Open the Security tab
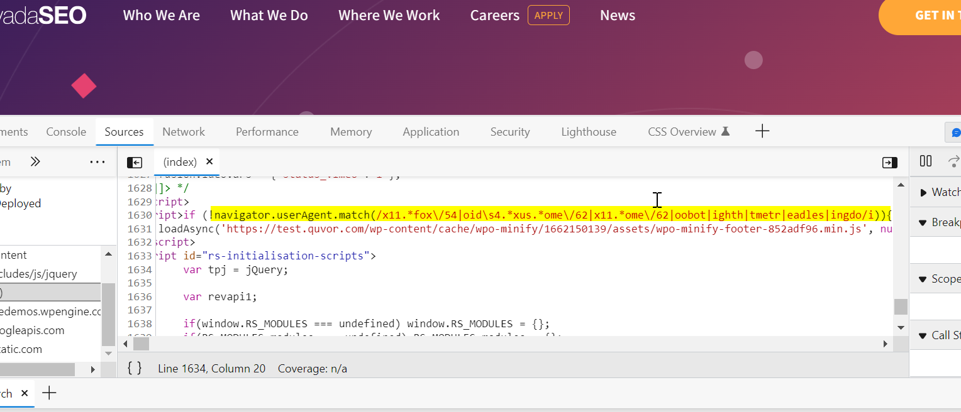The width and height of the screenshot is (961, 412). point(510,132)
